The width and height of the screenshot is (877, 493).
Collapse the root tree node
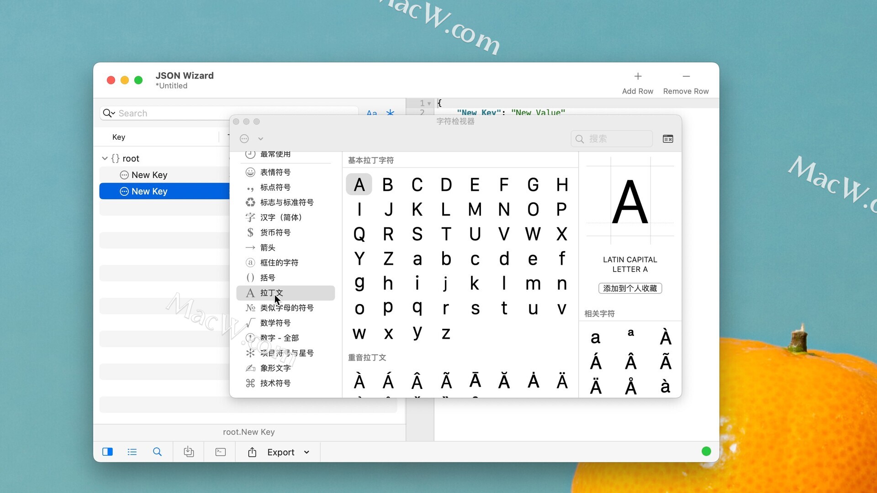pos(105,158)
